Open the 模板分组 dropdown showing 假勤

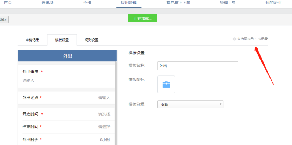point(190,105)
